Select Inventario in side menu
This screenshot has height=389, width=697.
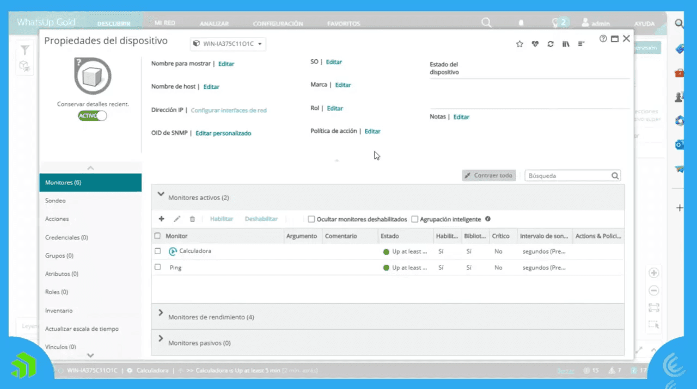pos(90,310)
